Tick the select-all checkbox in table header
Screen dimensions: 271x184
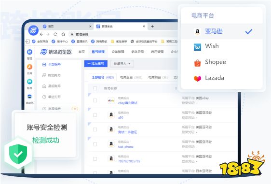point(95,88)
